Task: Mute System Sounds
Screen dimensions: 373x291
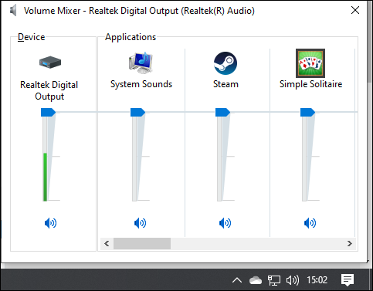Action: coord(141,223)
